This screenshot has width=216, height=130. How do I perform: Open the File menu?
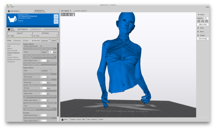tap(8, 7)
